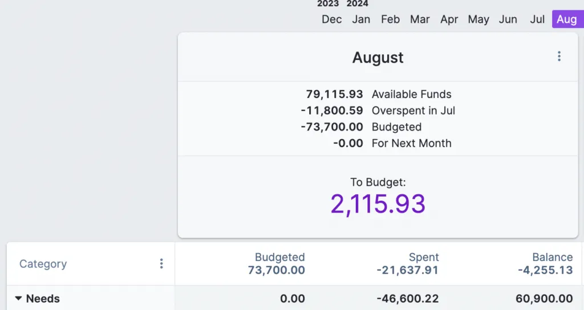584x310 pixels.
Task: Select Mar in the month picker
Action: [420, 19]
